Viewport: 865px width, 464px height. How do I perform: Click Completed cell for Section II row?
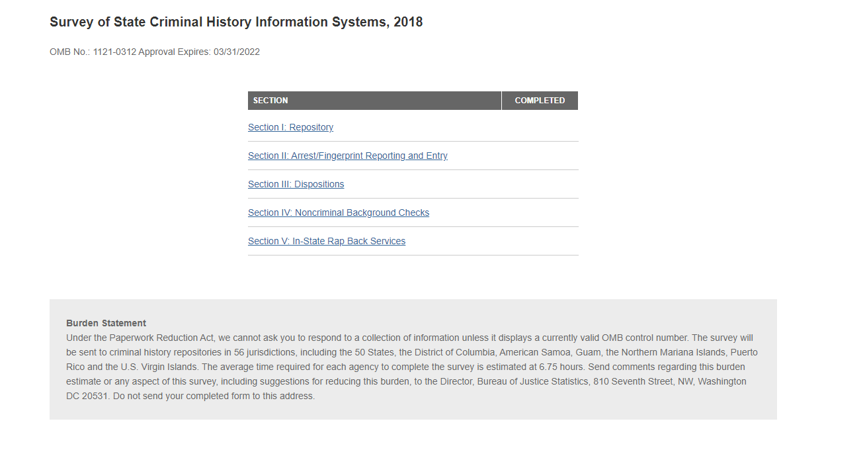click(x=540, y=156)
